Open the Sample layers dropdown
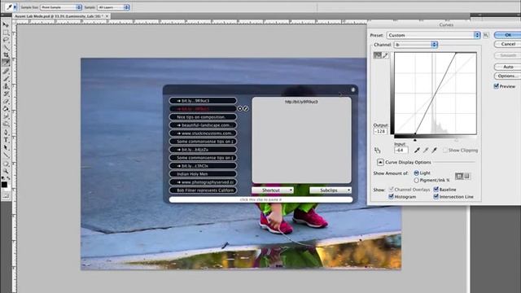This screenshot has width=521, height=293. [113, 7]
